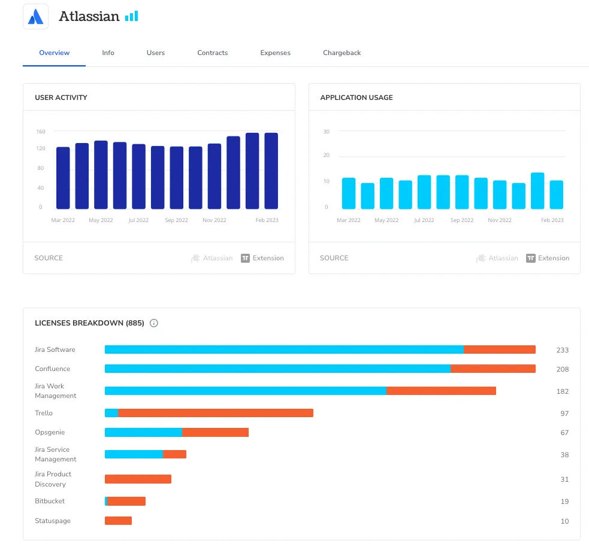Click the Opsgenie blue bar segment

tap(143, 433)
